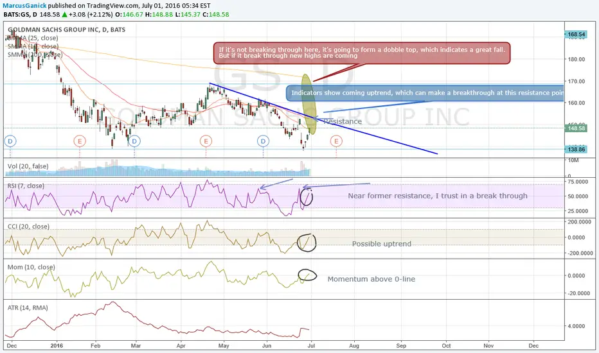Select the drawn circle on the CCI line

click(307, 243)
